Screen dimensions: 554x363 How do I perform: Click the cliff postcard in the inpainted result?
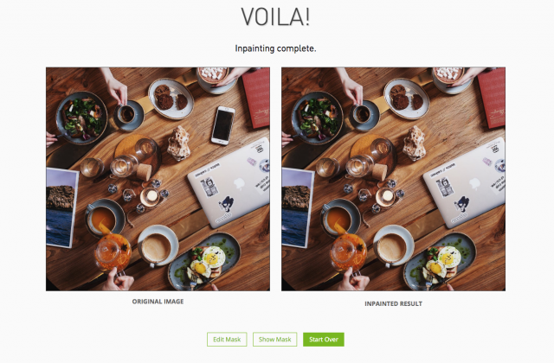[x=298, y=208]
